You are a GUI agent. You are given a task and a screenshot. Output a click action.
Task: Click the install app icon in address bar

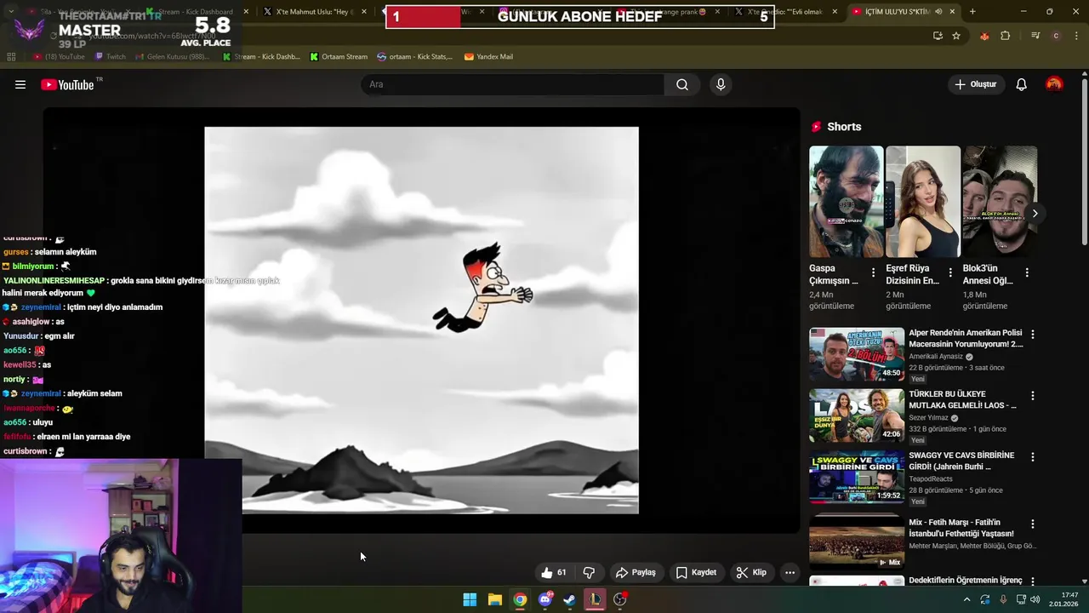tap(938, 36)
